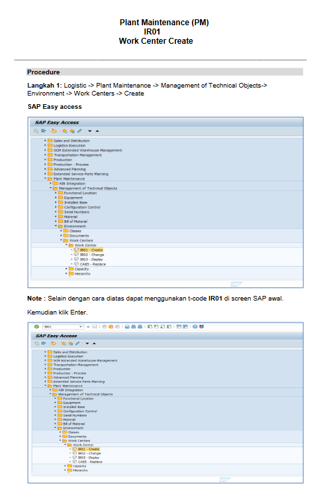
Task: Collapse Work Centers node in upper tree
Action: point(61,240)
